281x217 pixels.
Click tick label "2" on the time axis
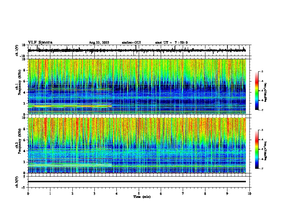click(x=72, y=194)
